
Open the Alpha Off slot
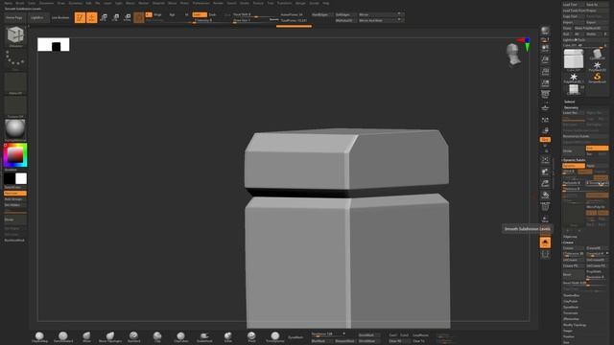click(15, 83)
